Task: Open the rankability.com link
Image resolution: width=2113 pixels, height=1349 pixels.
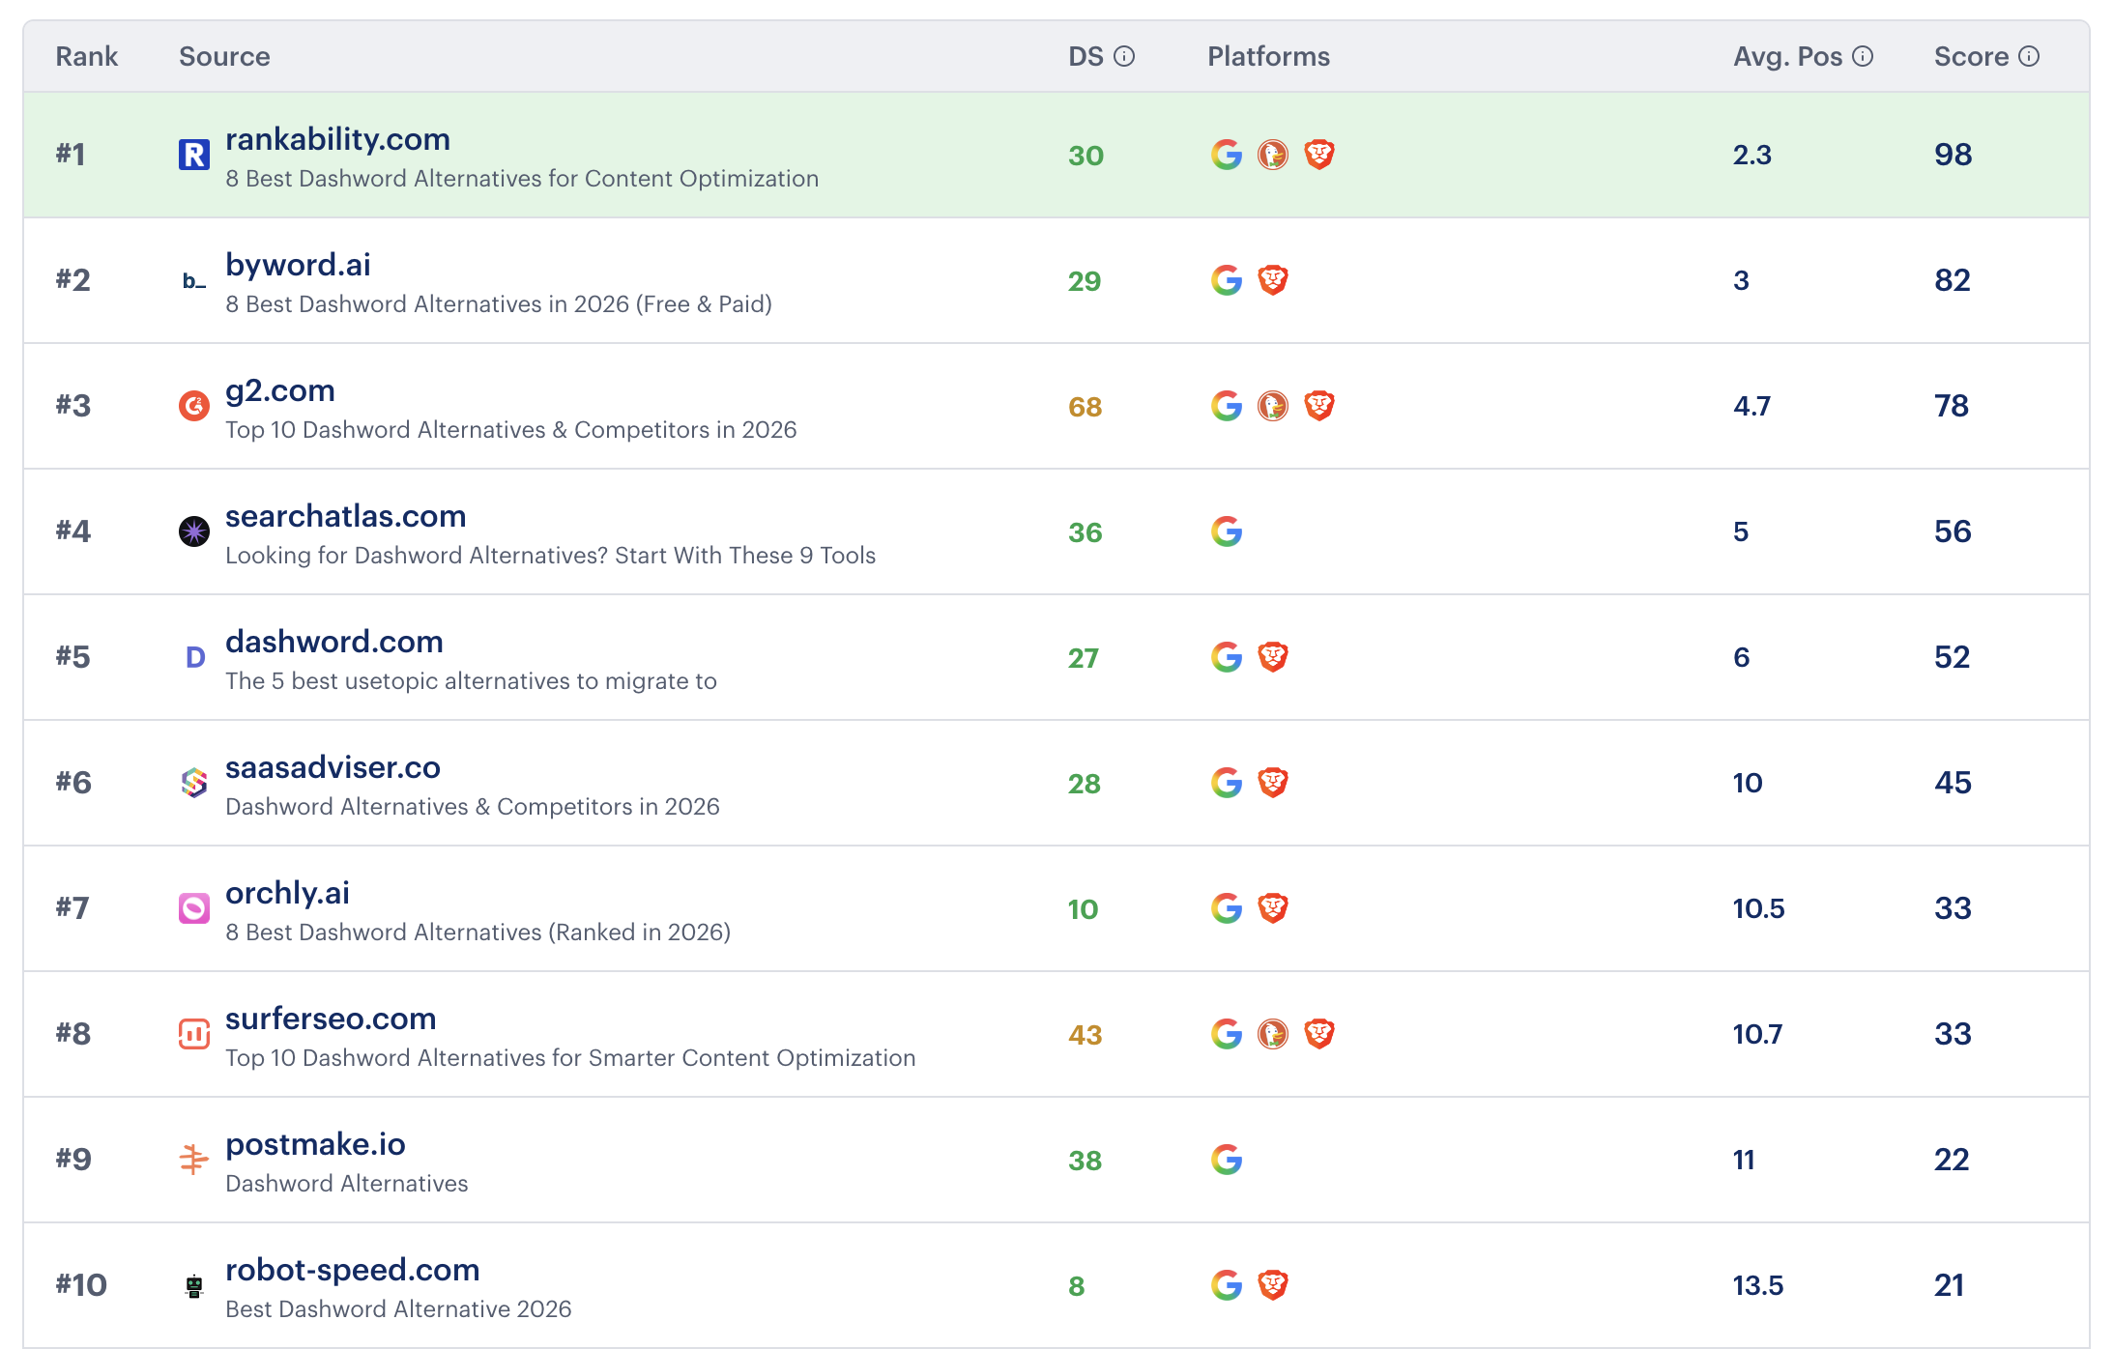Action: tap(337, 139)
